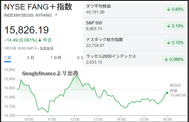The image size is (189, 122).
Task: Click the down arrow in the 0.19% badge
Action: (169, 26)
